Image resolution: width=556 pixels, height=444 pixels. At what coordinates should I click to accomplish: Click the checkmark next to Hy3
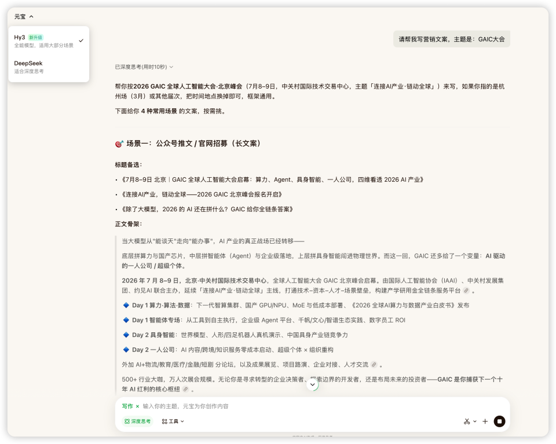[x=81, y=41]
